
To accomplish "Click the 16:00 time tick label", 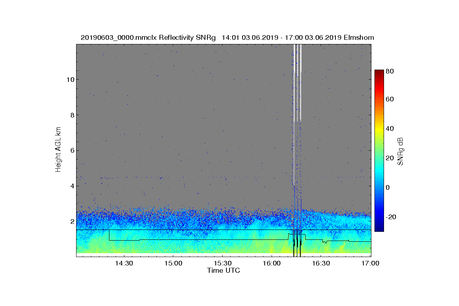I will pyautogui.click(x=271, y=263).
